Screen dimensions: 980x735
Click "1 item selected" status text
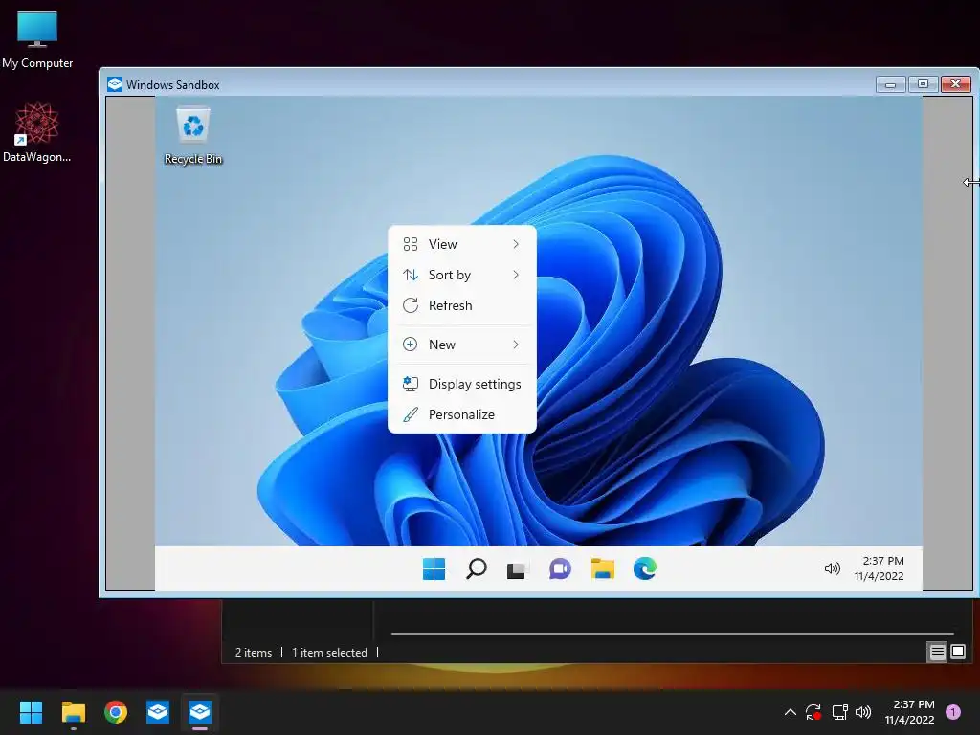329,653
